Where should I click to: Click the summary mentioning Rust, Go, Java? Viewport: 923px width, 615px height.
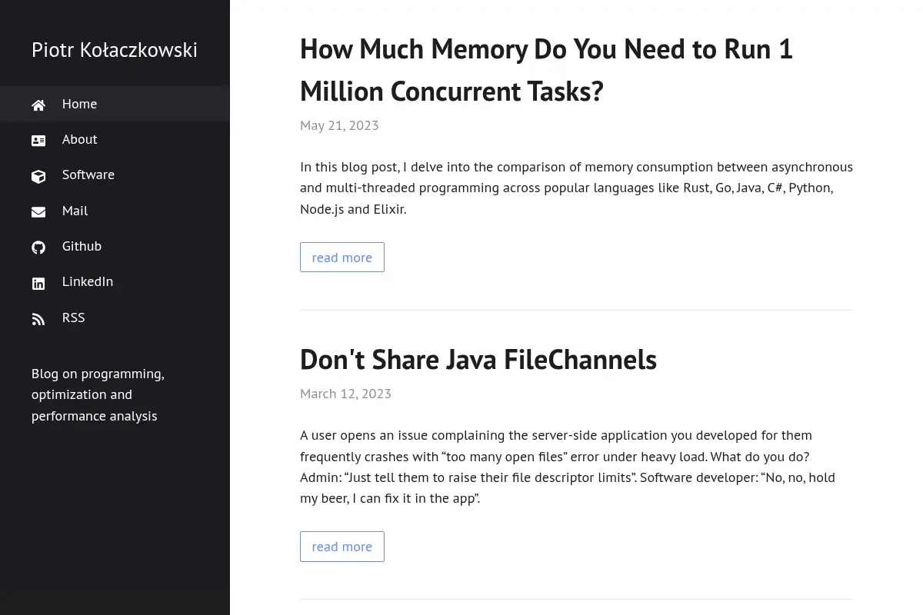(x=576, y=188)
